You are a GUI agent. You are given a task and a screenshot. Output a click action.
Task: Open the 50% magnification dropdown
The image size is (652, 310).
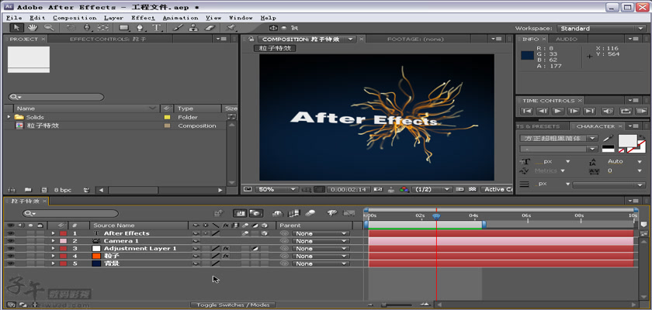[x=276, y=189]
